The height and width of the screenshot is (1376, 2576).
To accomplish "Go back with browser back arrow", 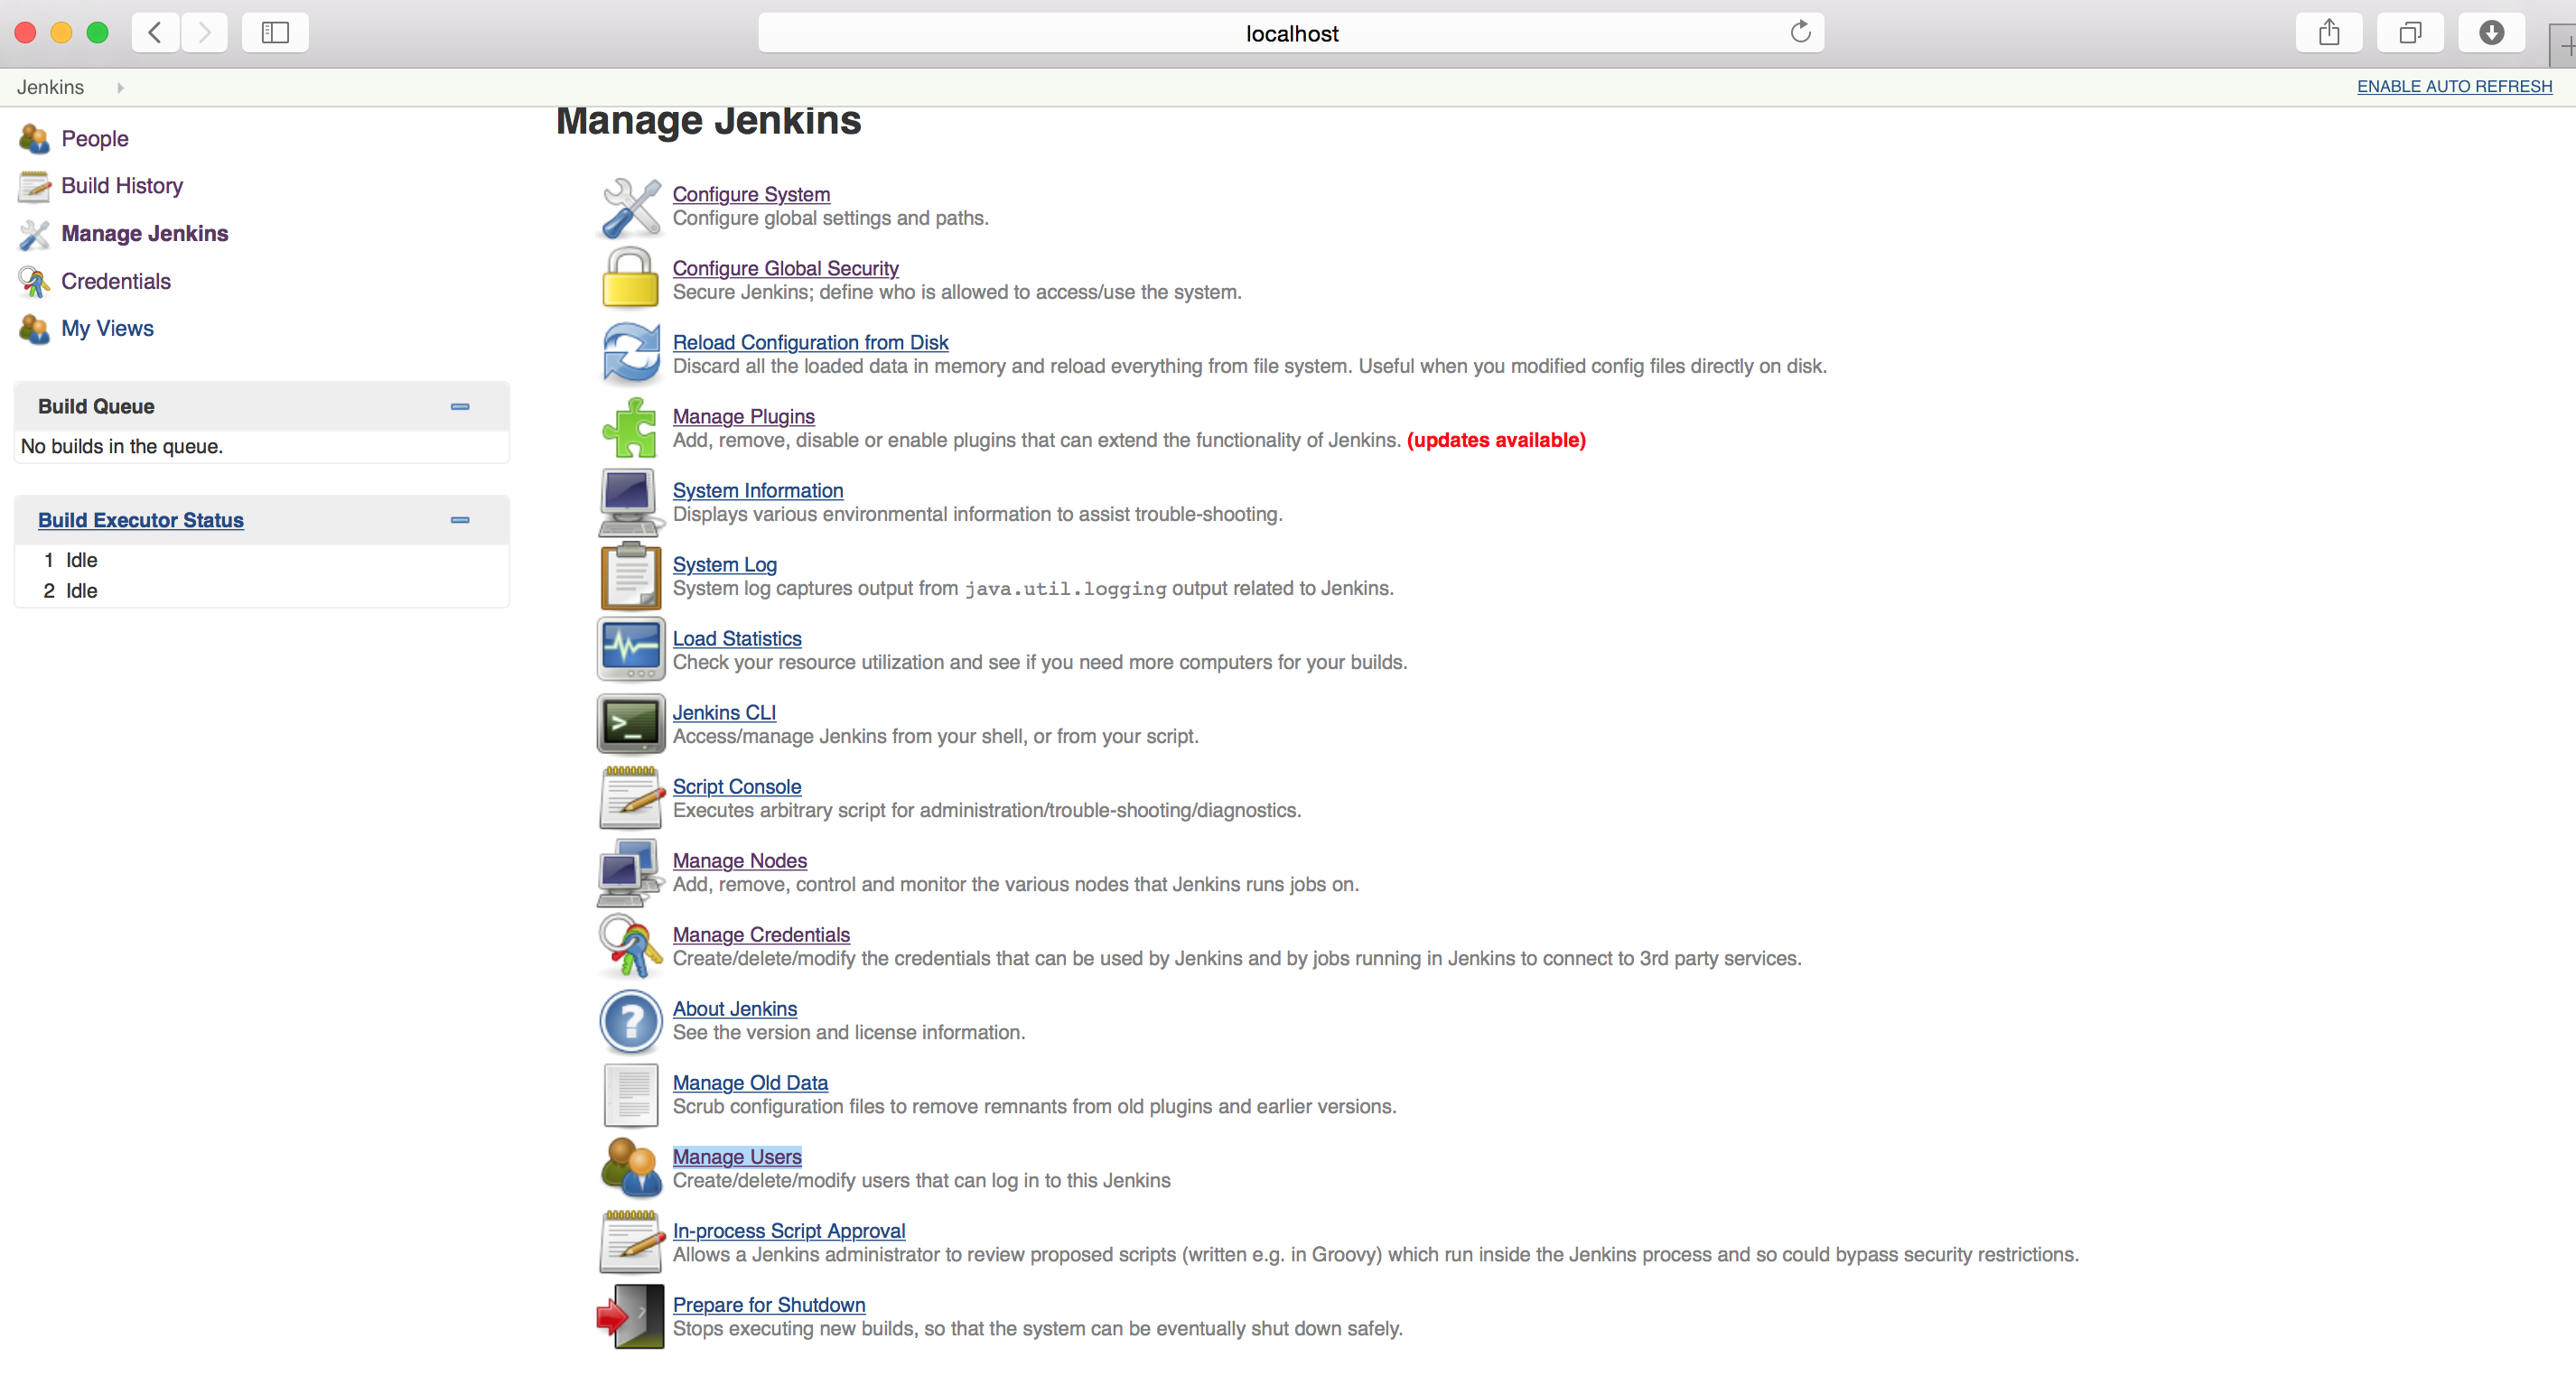I will (155, 33).
